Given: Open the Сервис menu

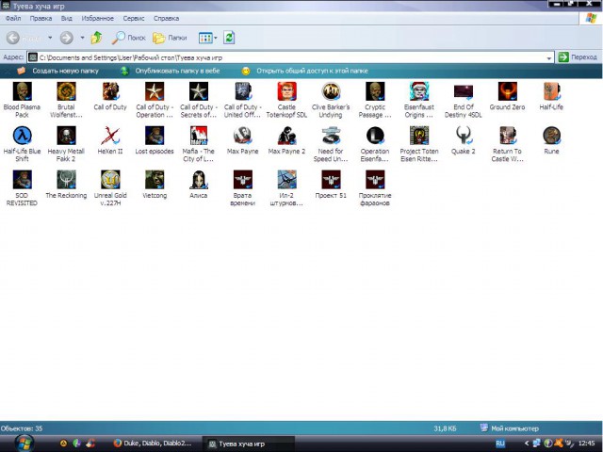Looking at the screenshot, I should coord(134,18).
